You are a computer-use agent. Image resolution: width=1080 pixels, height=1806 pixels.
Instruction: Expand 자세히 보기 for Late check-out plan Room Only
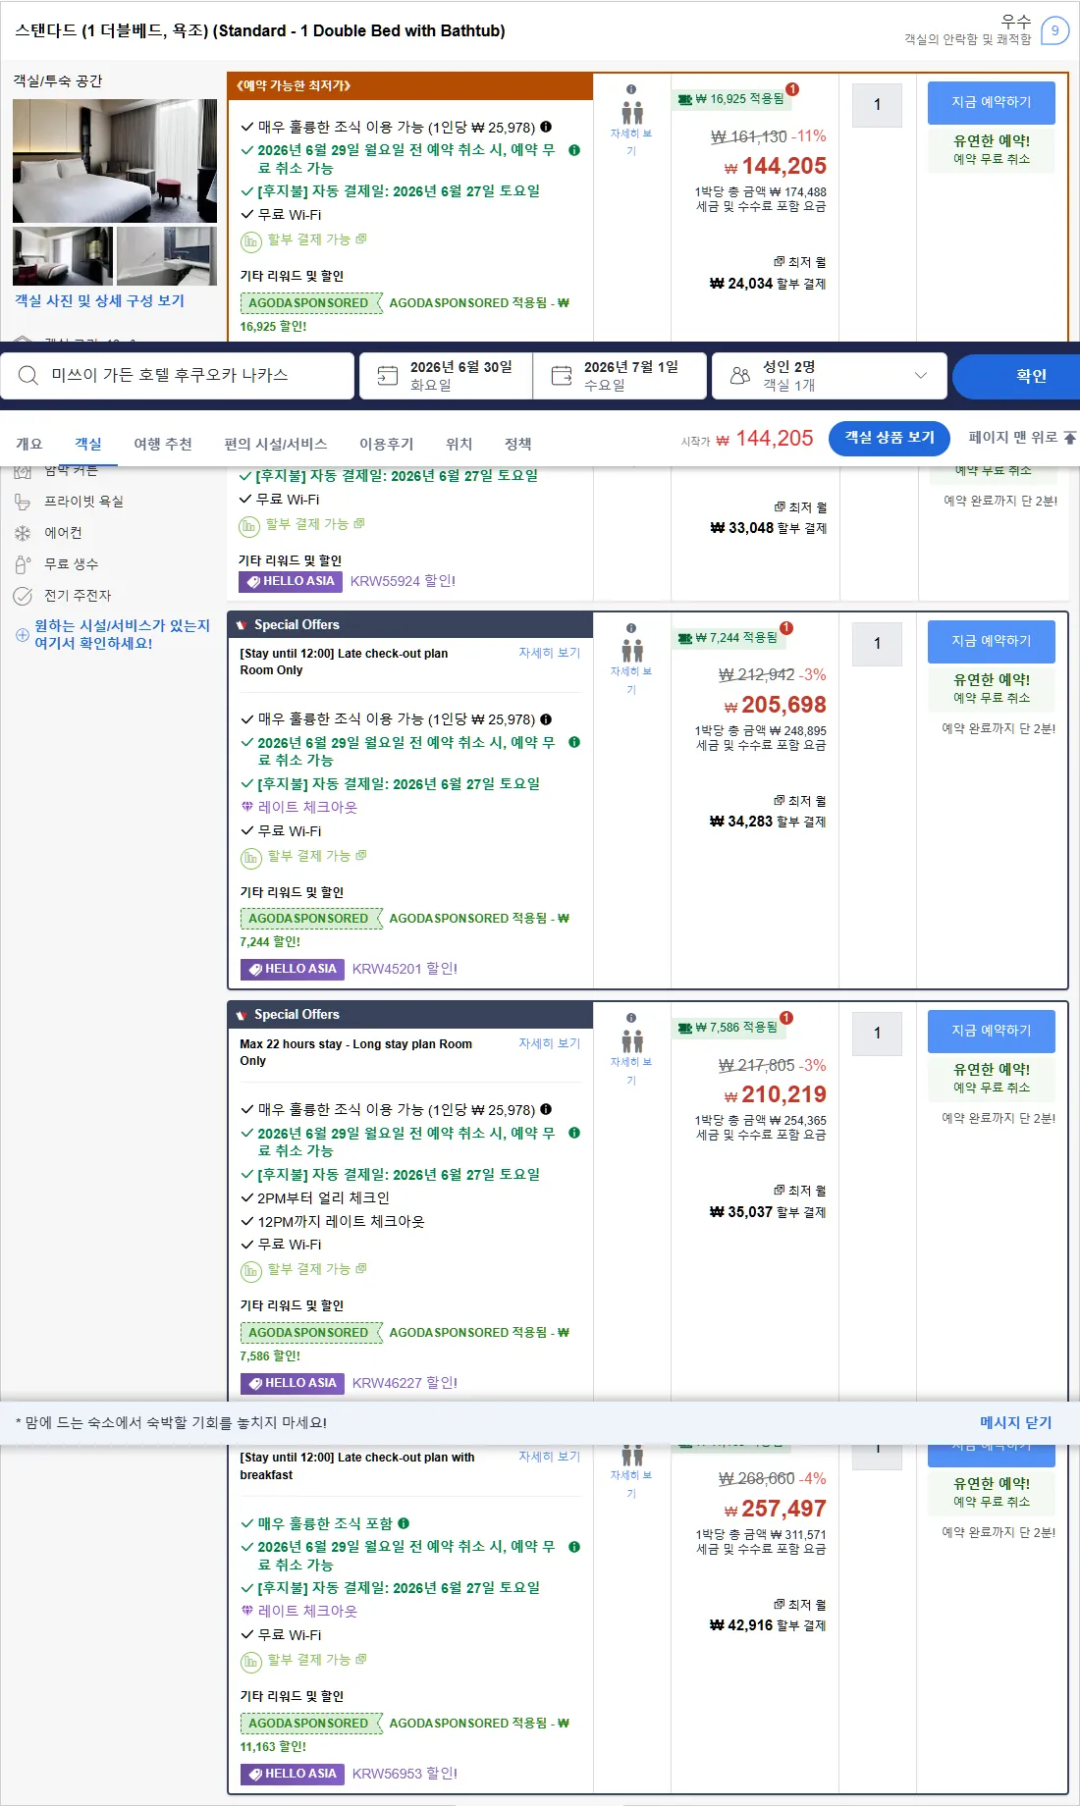point(549,653)
